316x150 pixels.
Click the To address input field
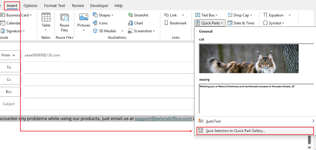coord(109,68)
